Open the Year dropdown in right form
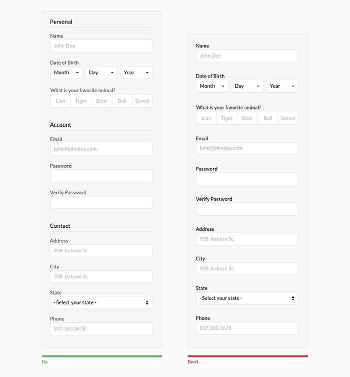The image size is (350, 377). [282, 86]
